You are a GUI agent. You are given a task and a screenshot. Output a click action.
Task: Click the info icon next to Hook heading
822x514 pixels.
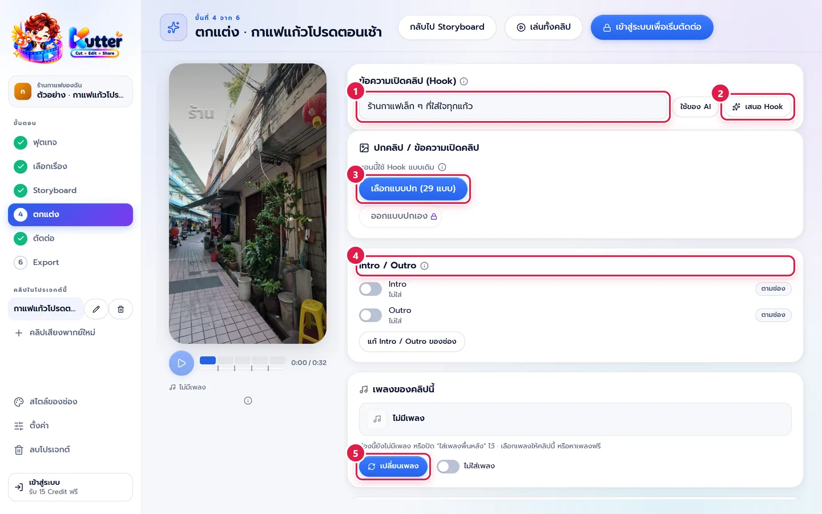tap(464, 81)
